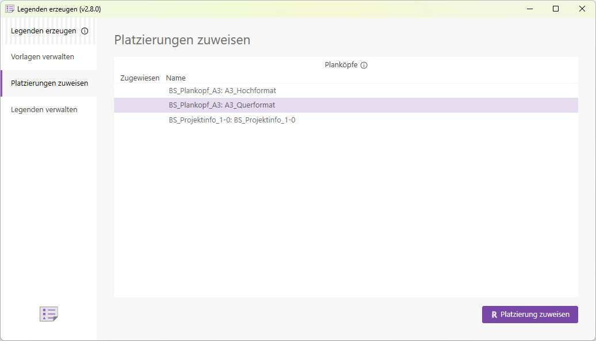This screenshot has width=596, height=341.
Task: Click the legend icon at the sidebar bottom
Action: point(48,314)
